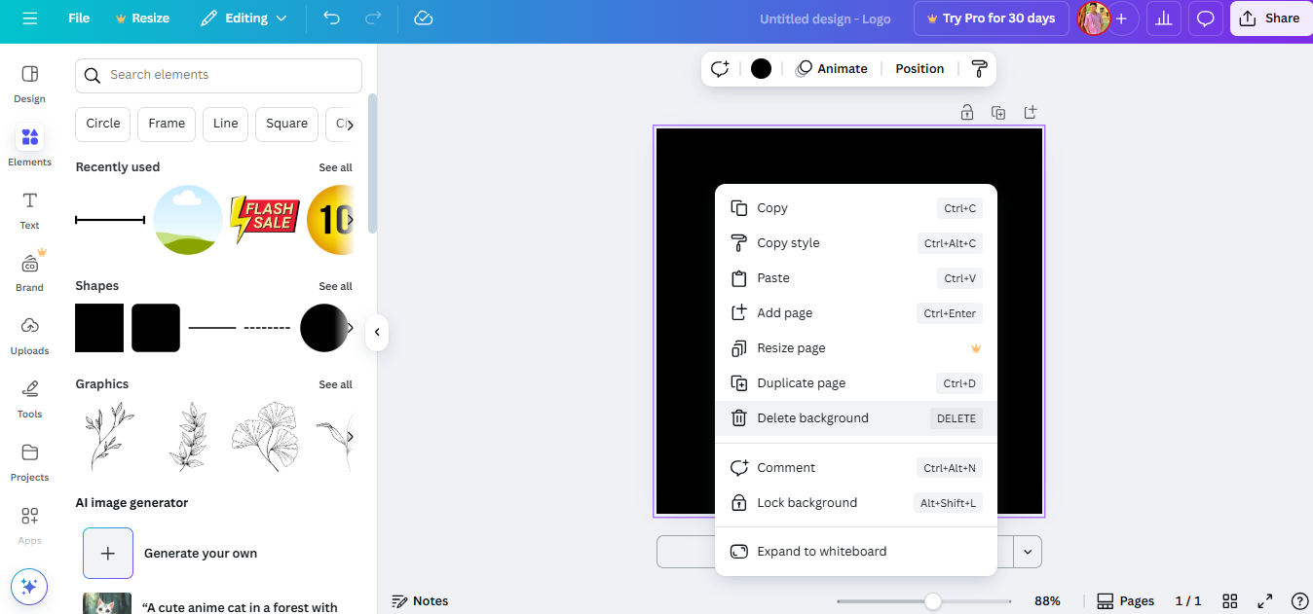Select Resize page from context menu

(x=856, y=347)
